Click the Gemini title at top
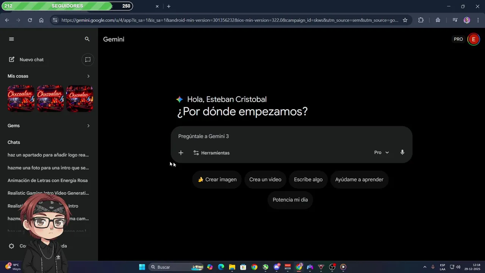The height and width of the screenshot is (273, 485). click(x=114, y=39)
